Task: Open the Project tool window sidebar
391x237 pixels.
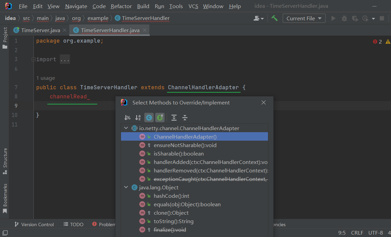Action: (5, 38)
